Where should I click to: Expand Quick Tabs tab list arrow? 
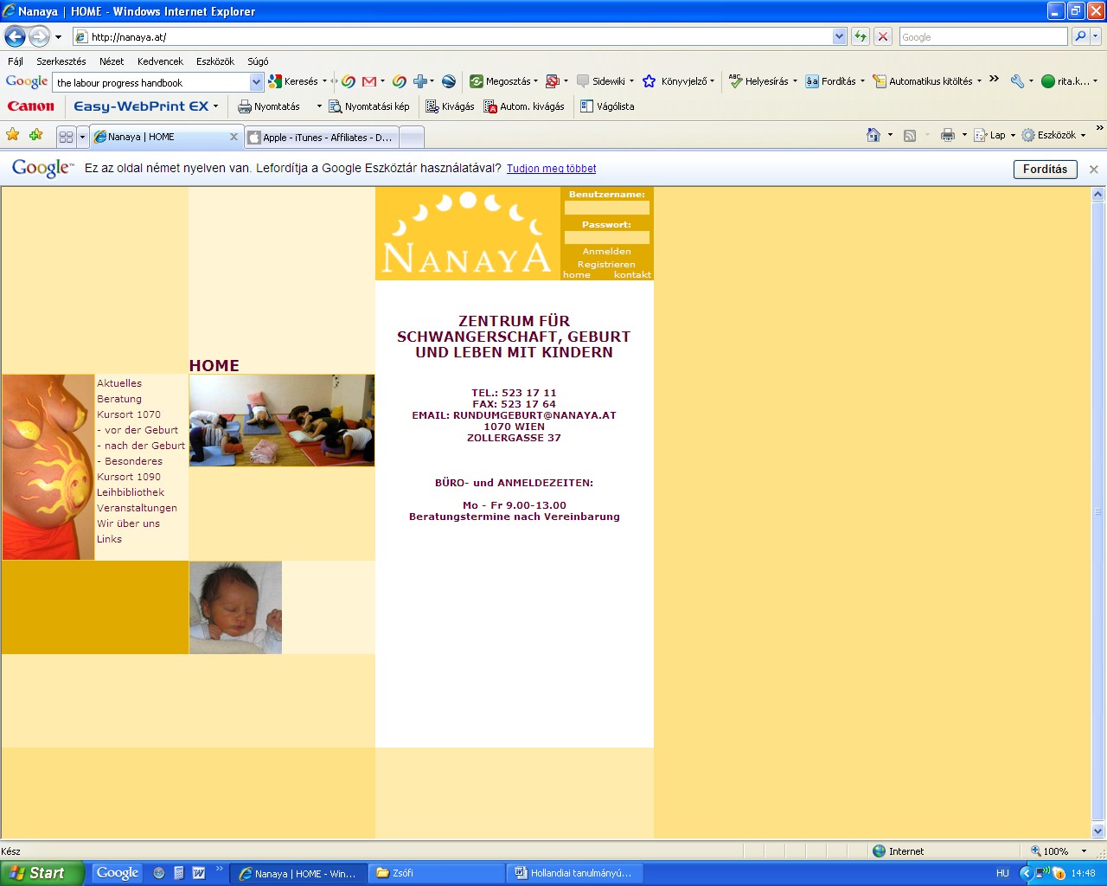tap(82, 137)
